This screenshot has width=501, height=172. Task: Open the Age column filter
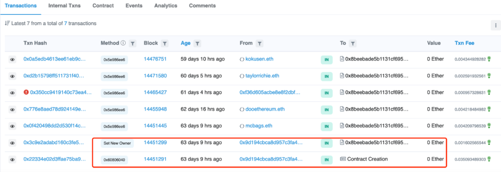coord(198,44)
